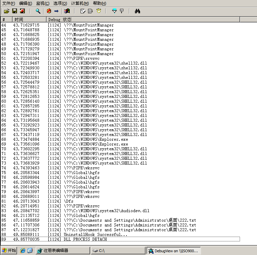This screenshot has height=255, width=257.
Task: Select UninstallHook Successful... row
Action: 120,234
